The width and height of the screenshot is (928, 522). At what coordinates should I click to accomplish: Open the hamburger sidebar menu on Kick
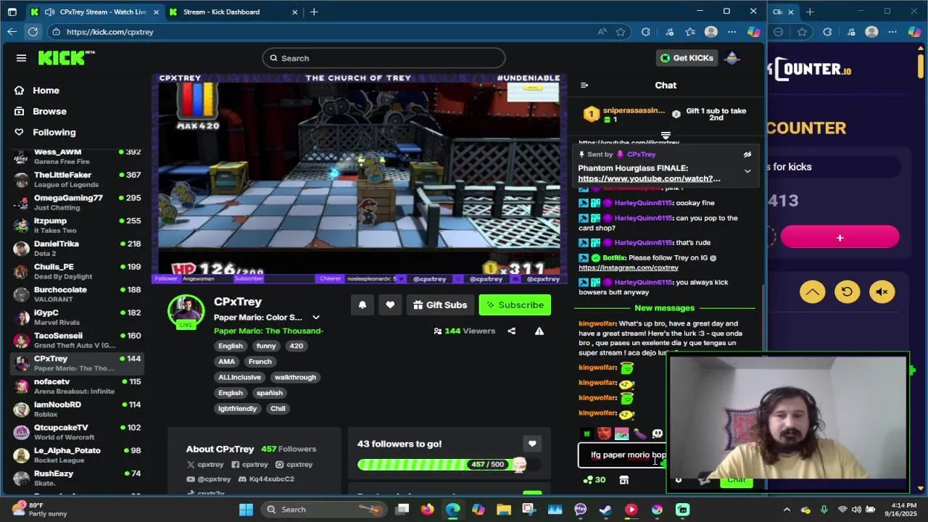tap(21, 58)
